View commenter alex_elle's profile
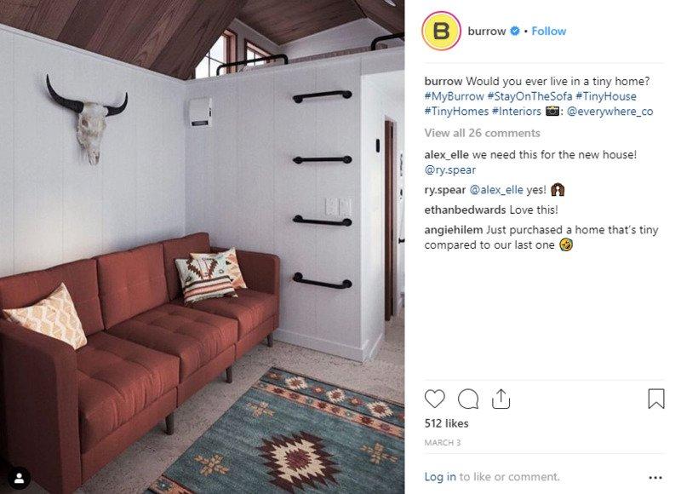 click(x=446, y=155)
